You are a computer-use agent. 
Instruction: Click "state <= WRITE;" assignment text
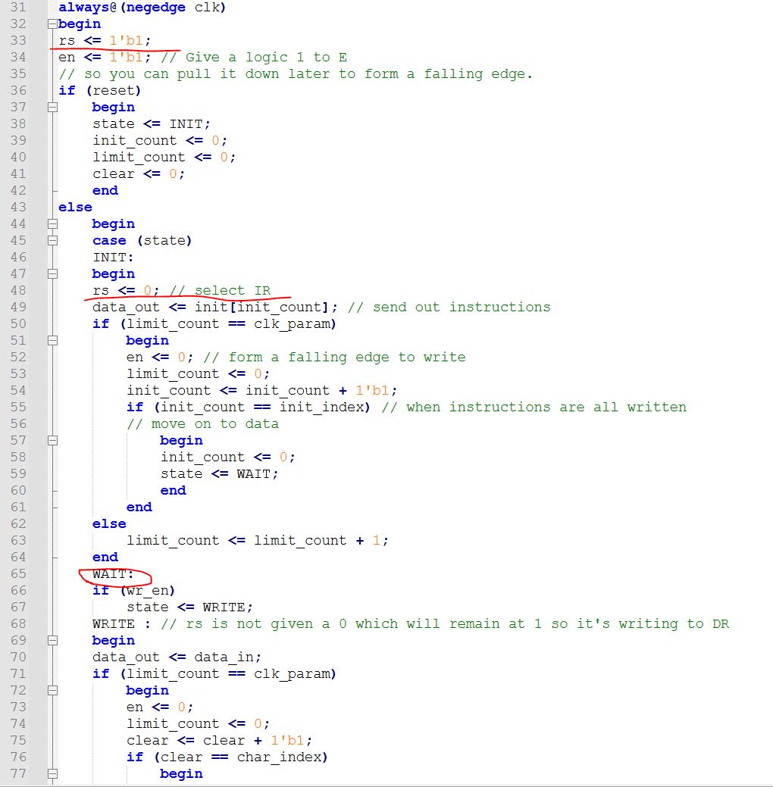(x=189, y=607)
